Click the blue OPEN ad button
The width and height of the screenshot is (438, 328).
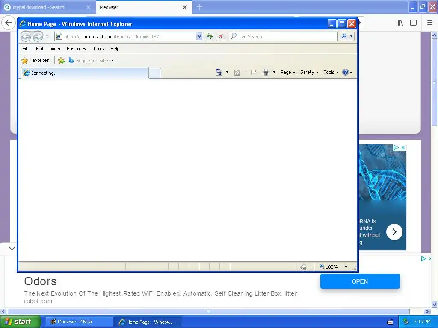coord(360,281)
